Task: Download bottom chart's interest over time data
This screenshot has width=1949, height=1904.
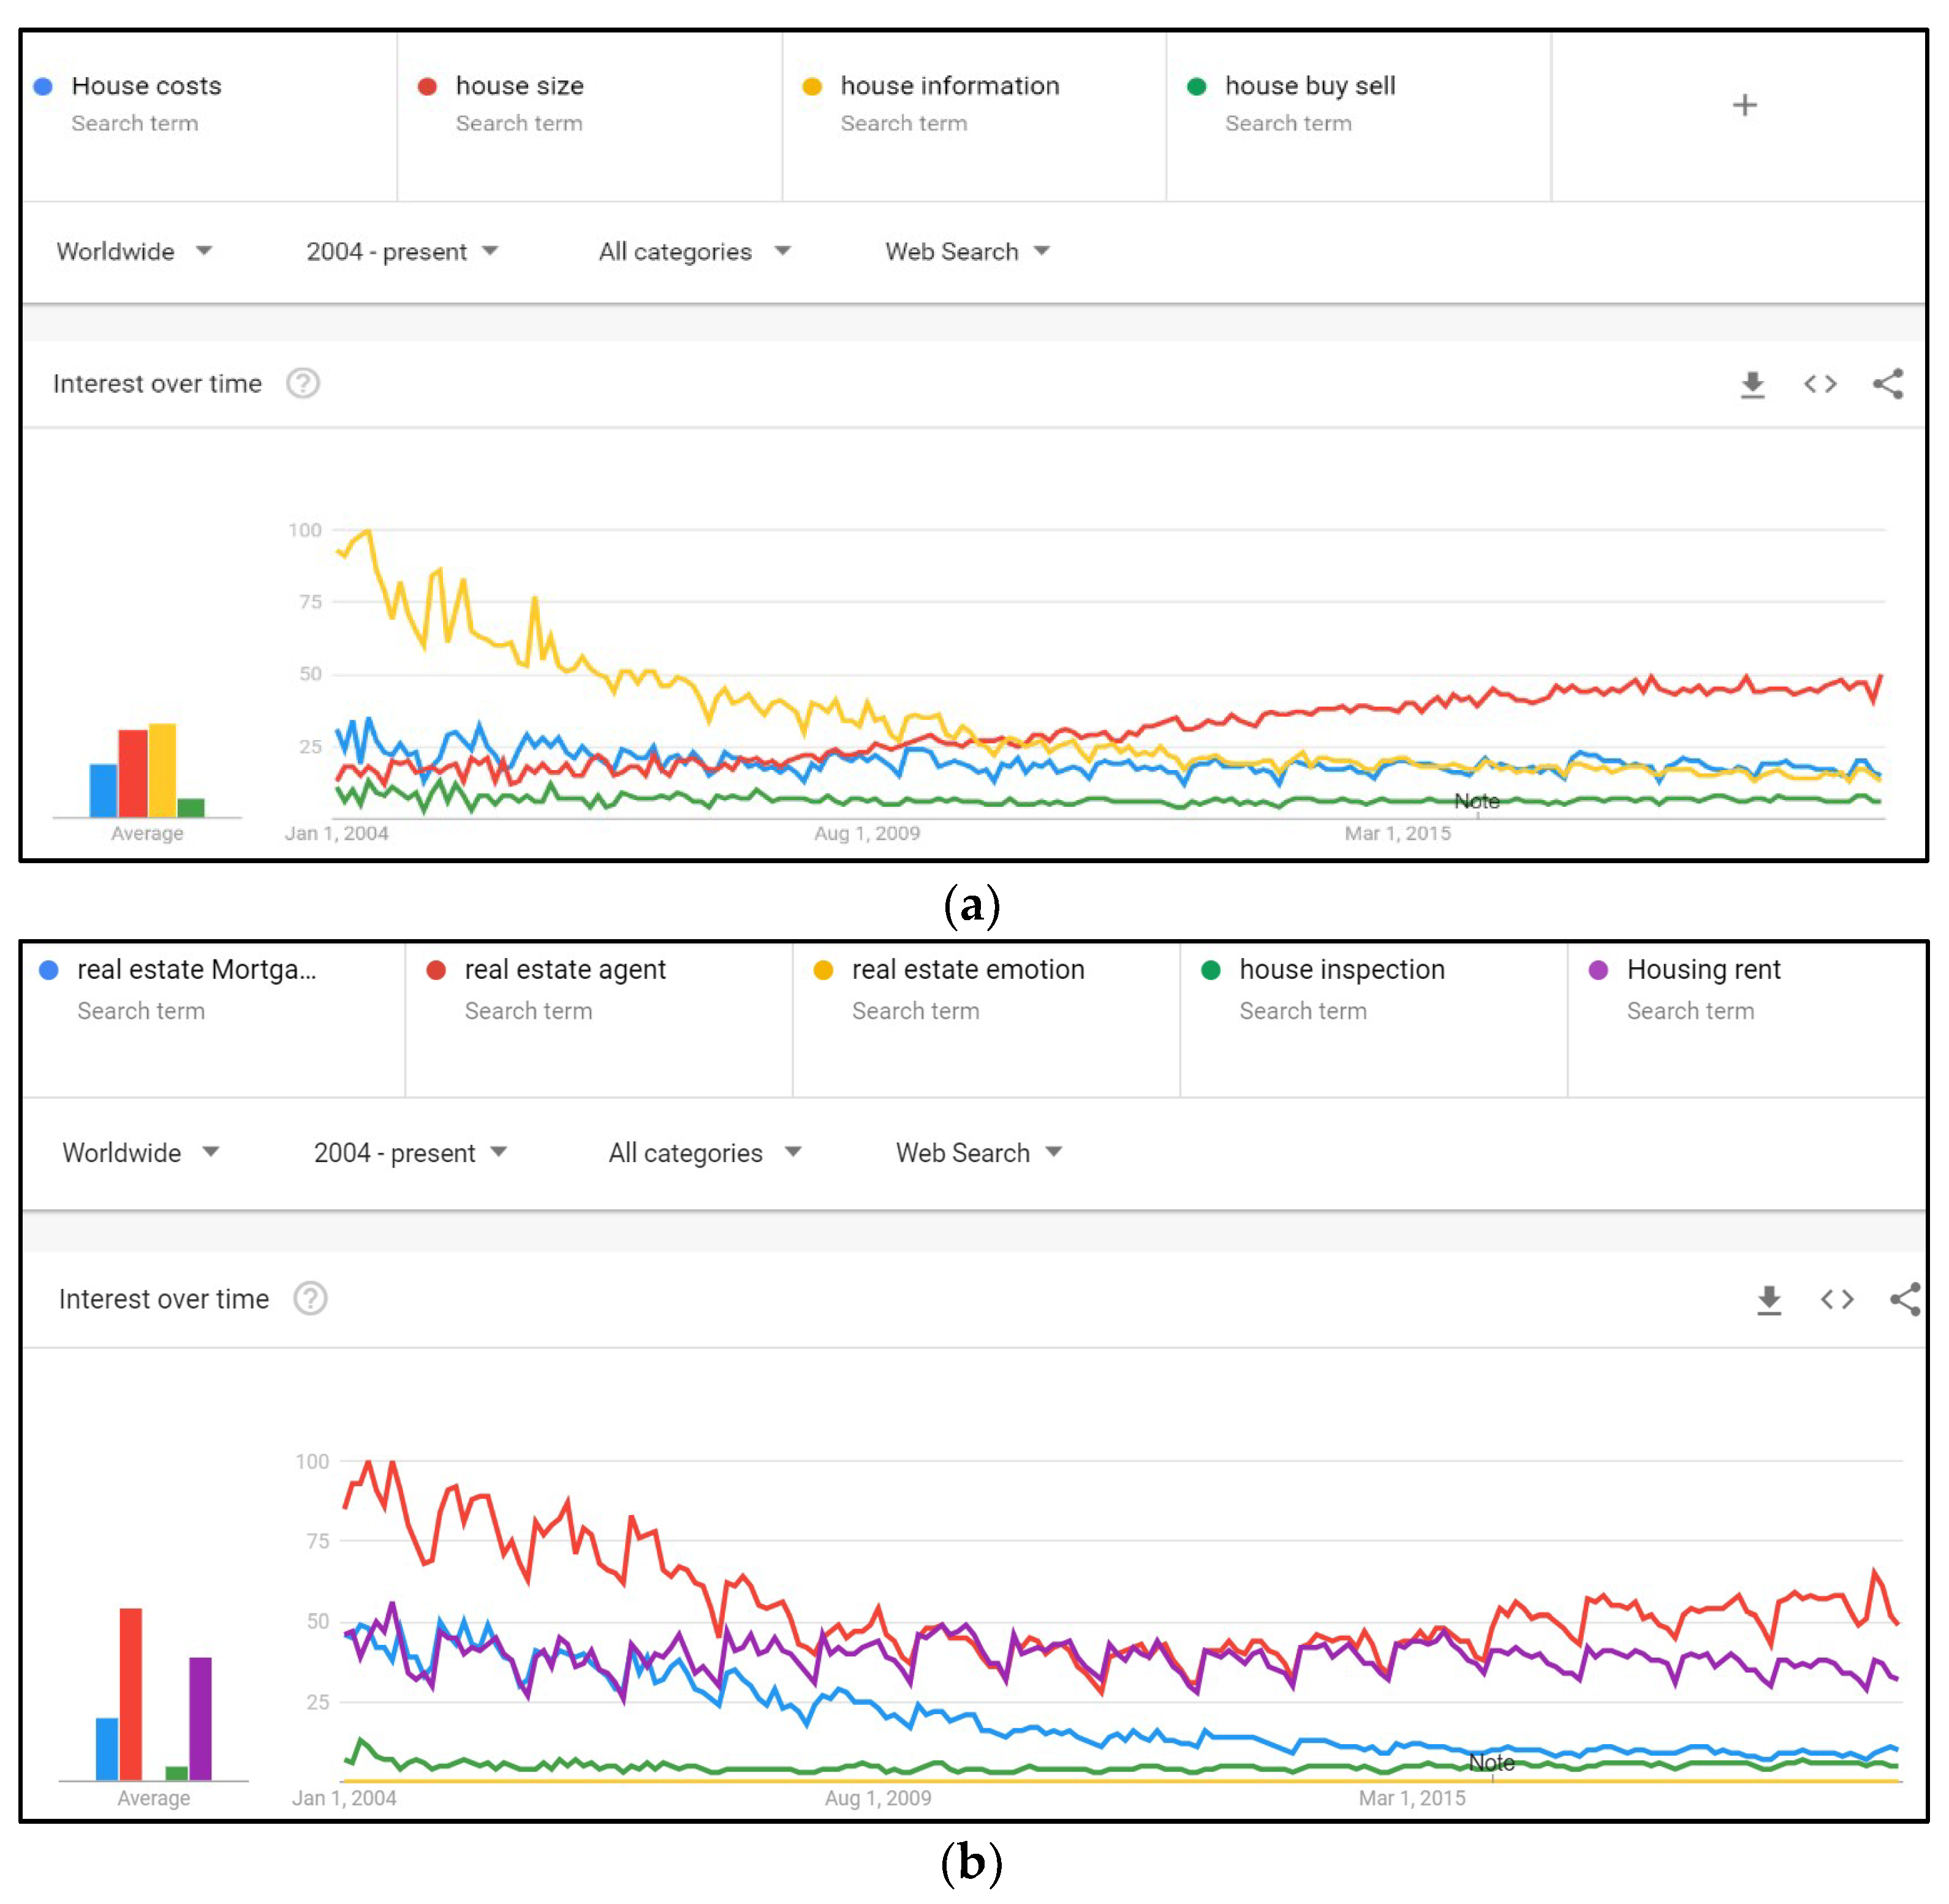Action: tap(1769, 1299)
